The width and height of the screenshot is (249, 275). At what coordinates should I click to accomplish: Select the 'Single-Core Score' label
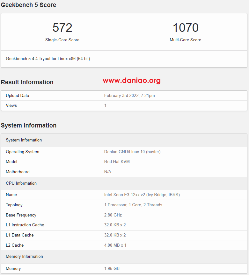[x=62, y=40]
